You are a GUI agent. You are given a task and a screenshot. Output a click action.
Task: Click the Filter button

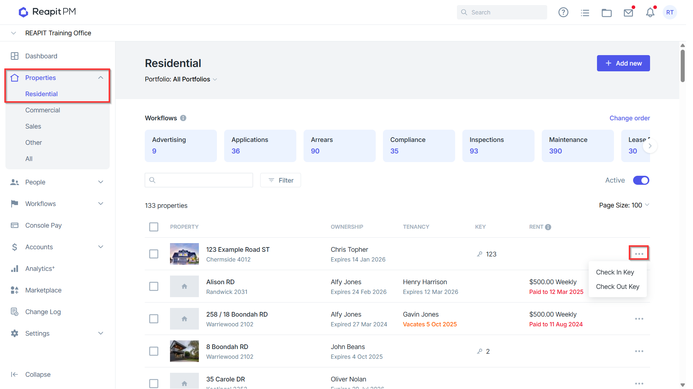coord(280,180)
